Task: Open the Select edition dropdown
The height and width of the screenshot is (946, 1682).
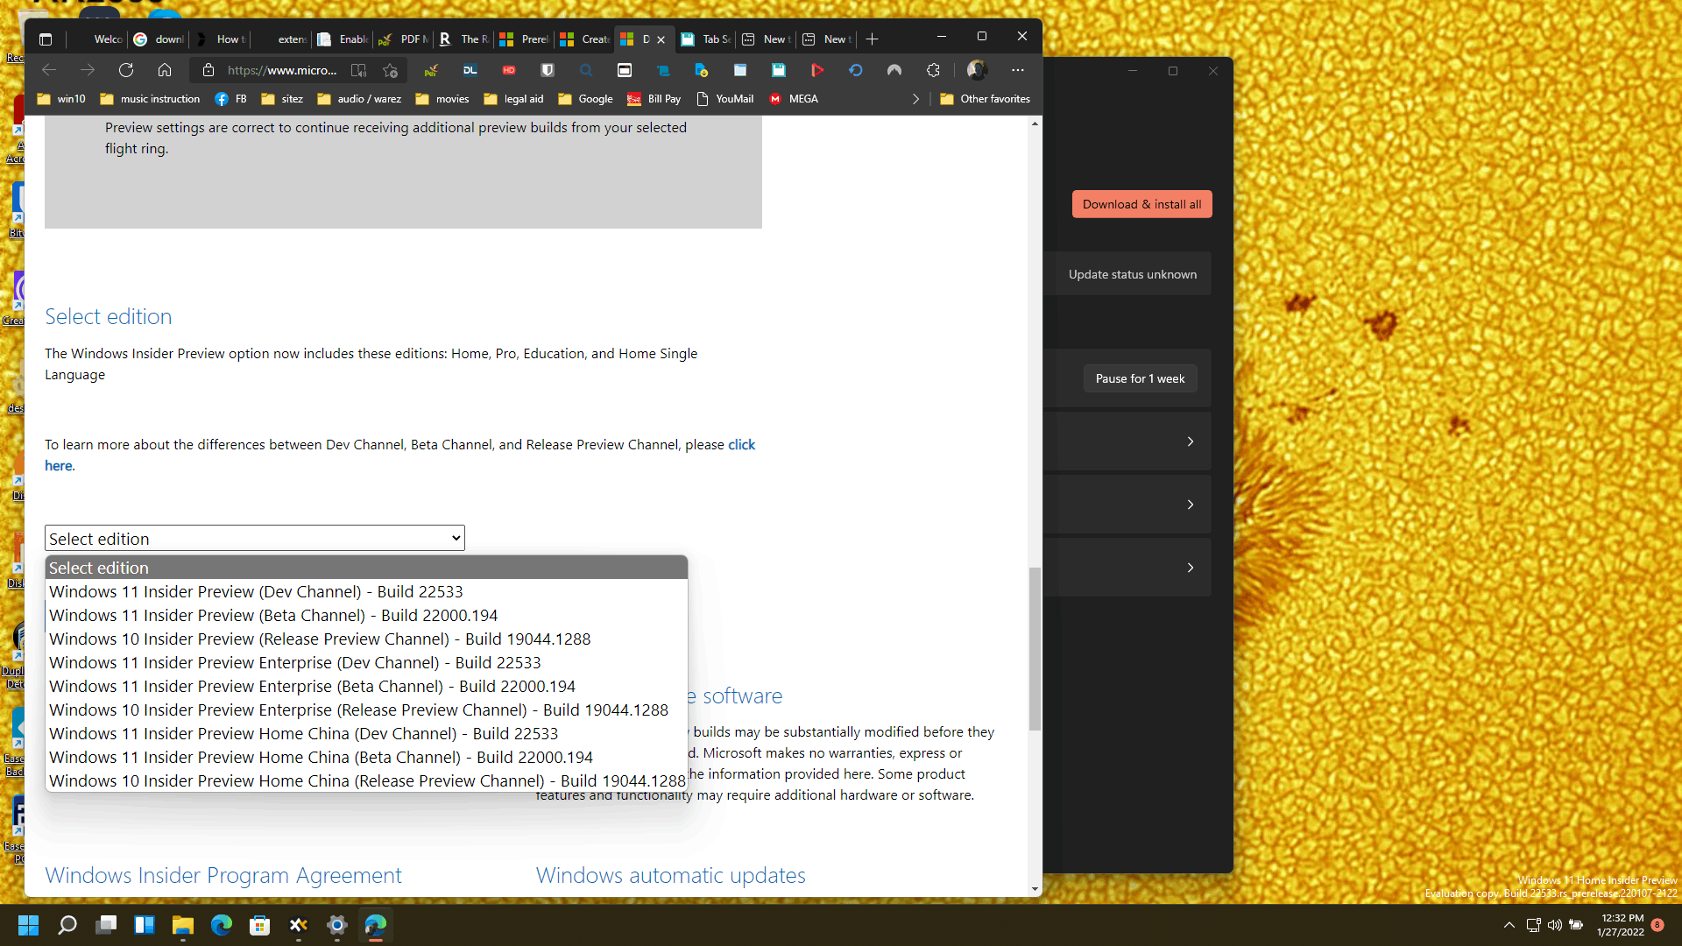Action: coord(255,539)
